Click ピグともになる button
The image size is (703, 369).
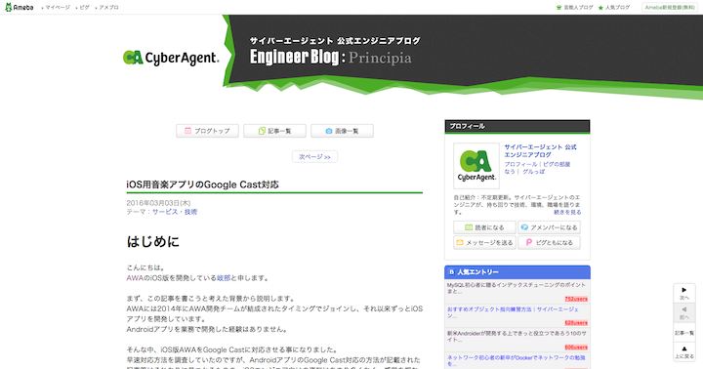coord(549,242)
